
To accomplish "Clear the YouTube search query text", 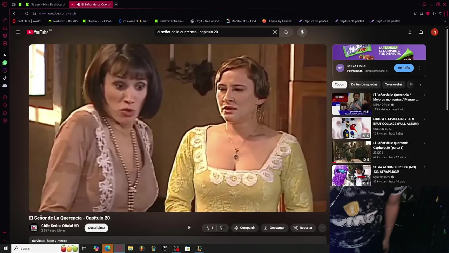I will (275, 32).
